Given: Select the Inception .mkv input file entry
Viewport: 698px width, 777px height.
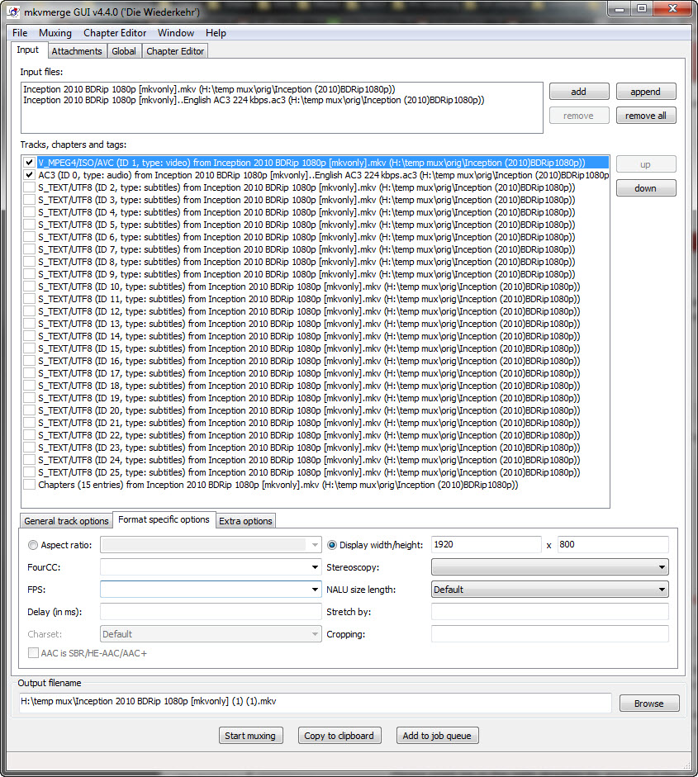Looking at the screenshot, I should (209, 89).
